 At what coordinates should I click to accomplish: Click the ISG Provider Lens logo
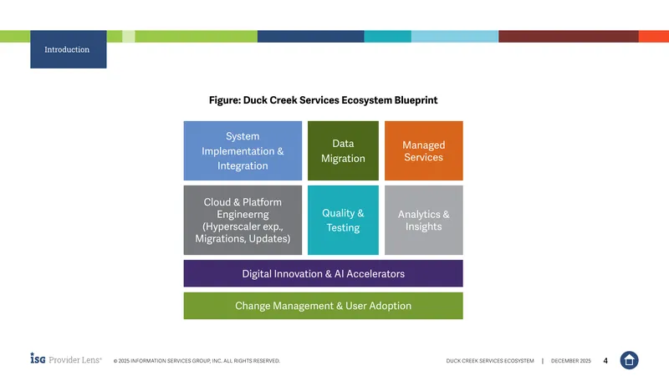(66, 359)
